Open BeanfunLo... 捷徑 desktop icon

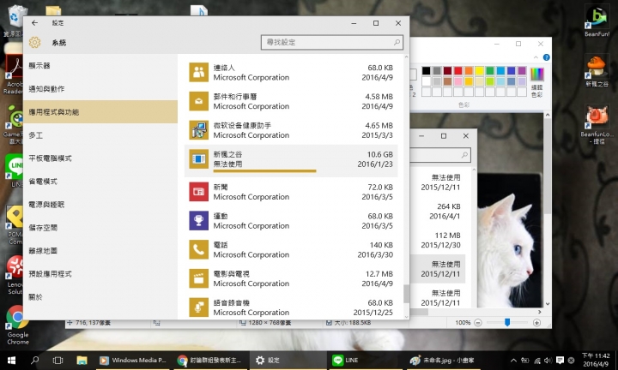tap(597, 124)
